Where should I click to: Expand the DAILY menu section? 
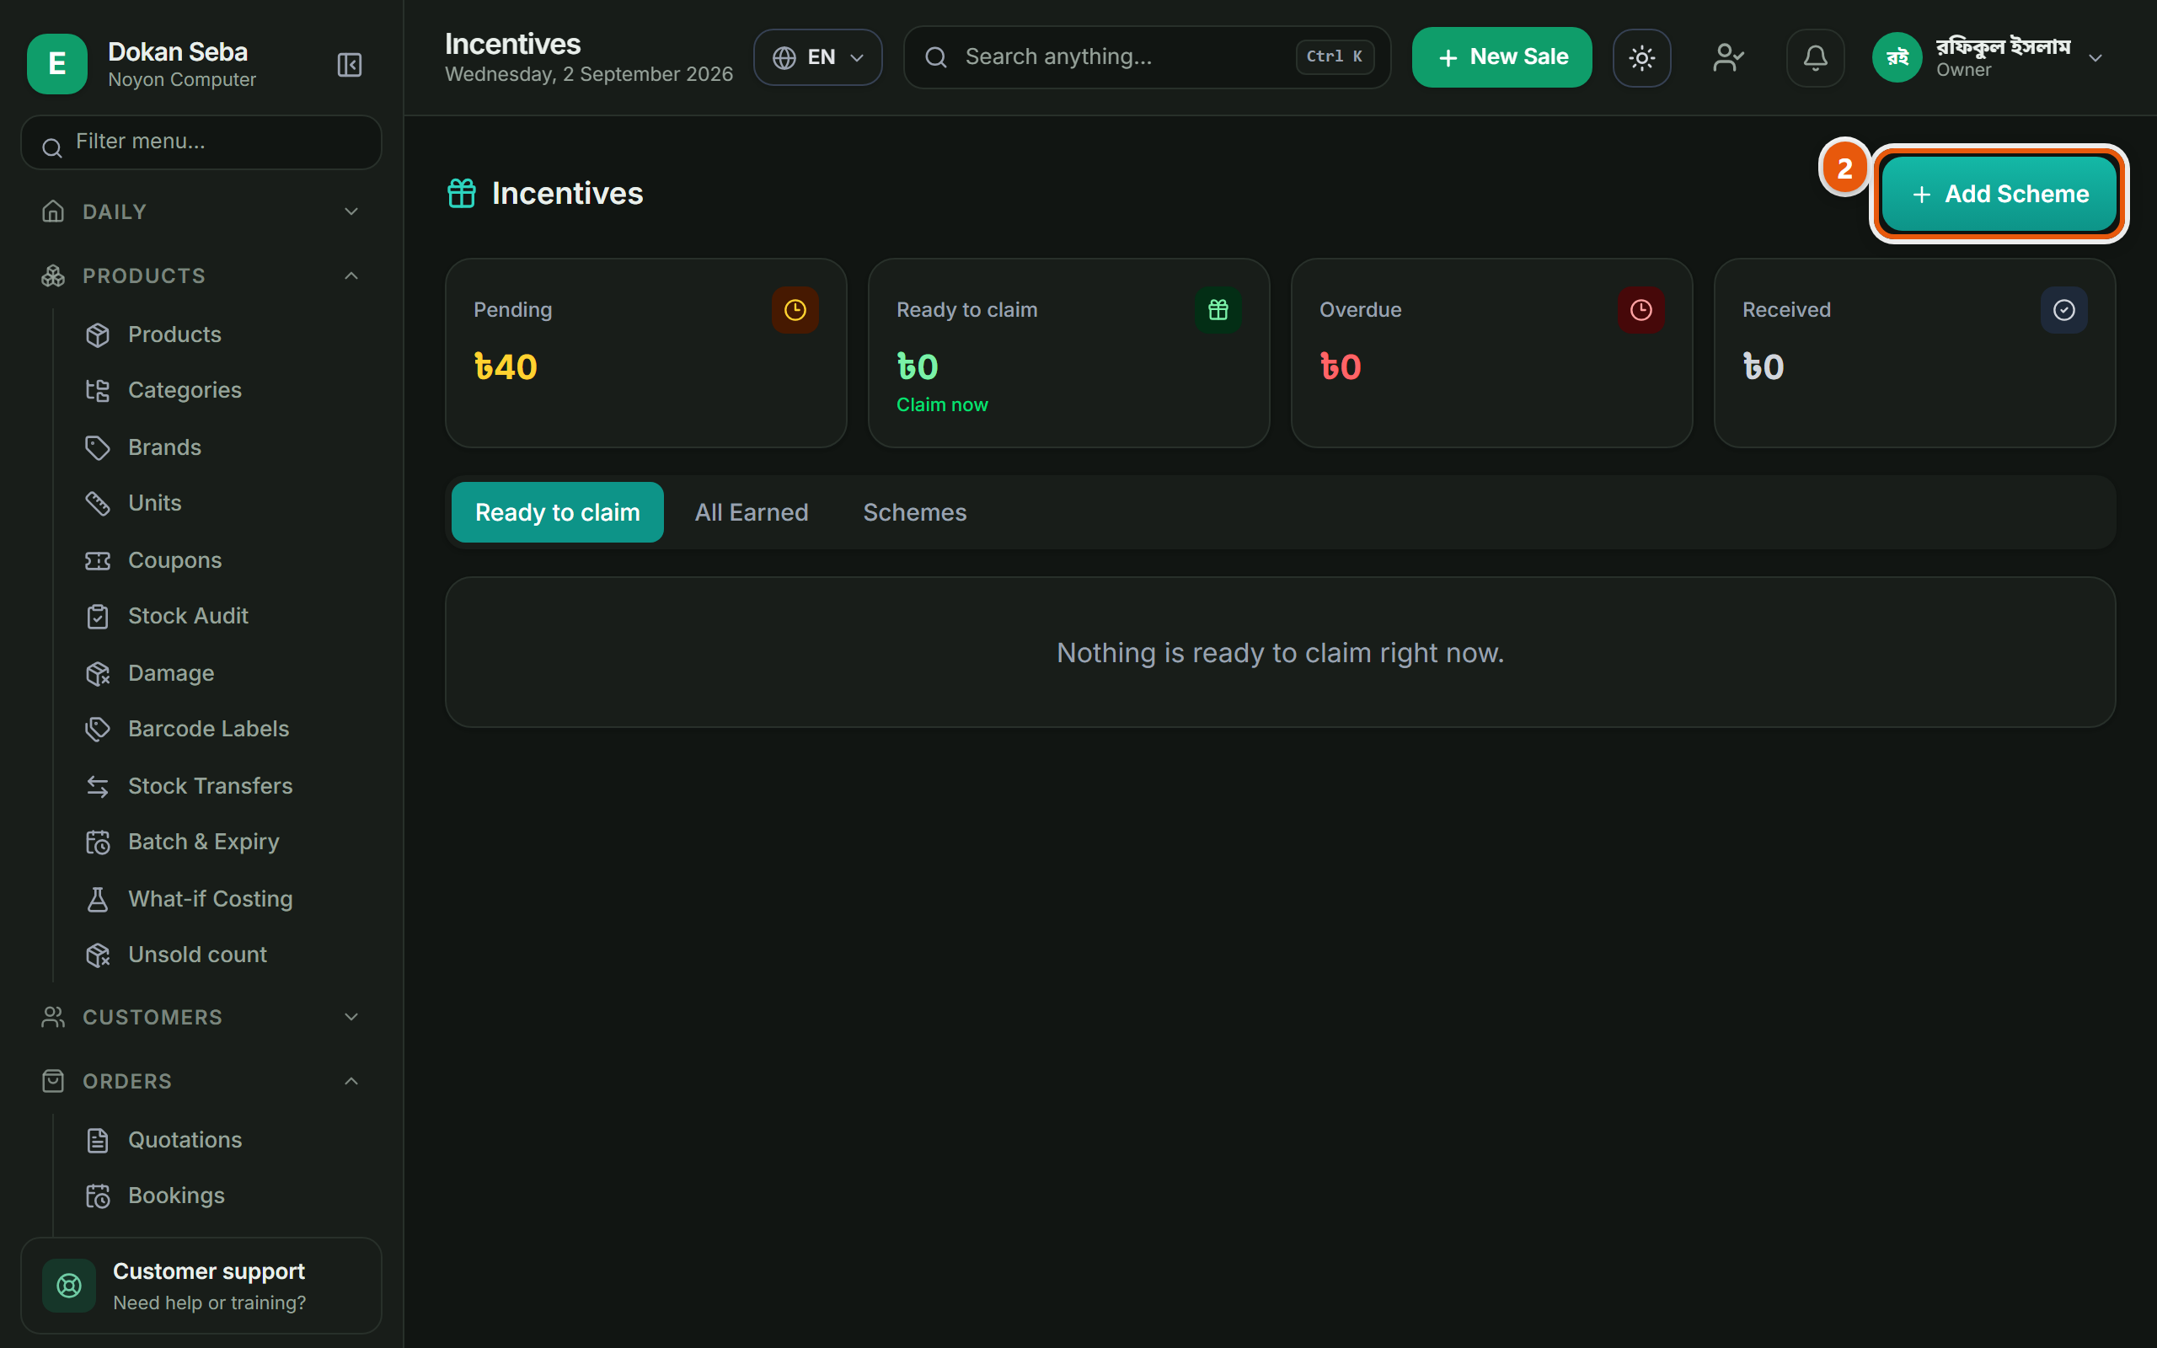(201, 211)
